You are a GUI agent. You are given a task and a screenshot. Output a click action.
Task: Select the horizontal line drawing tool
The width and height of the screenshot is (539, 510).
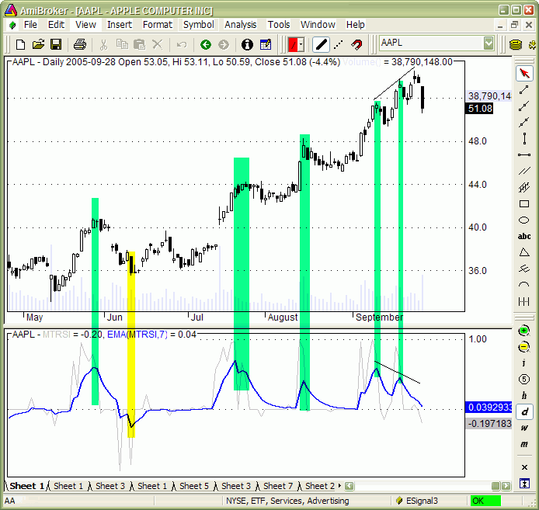coord(524,154)
